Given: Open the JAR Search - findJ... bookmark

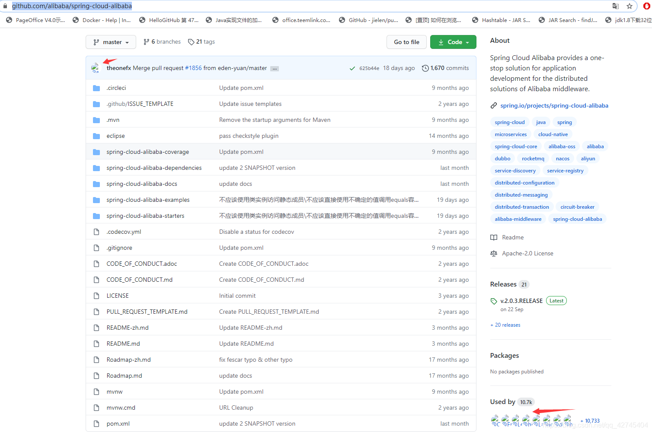Looking at the screenshot, I should click(568, 20).
